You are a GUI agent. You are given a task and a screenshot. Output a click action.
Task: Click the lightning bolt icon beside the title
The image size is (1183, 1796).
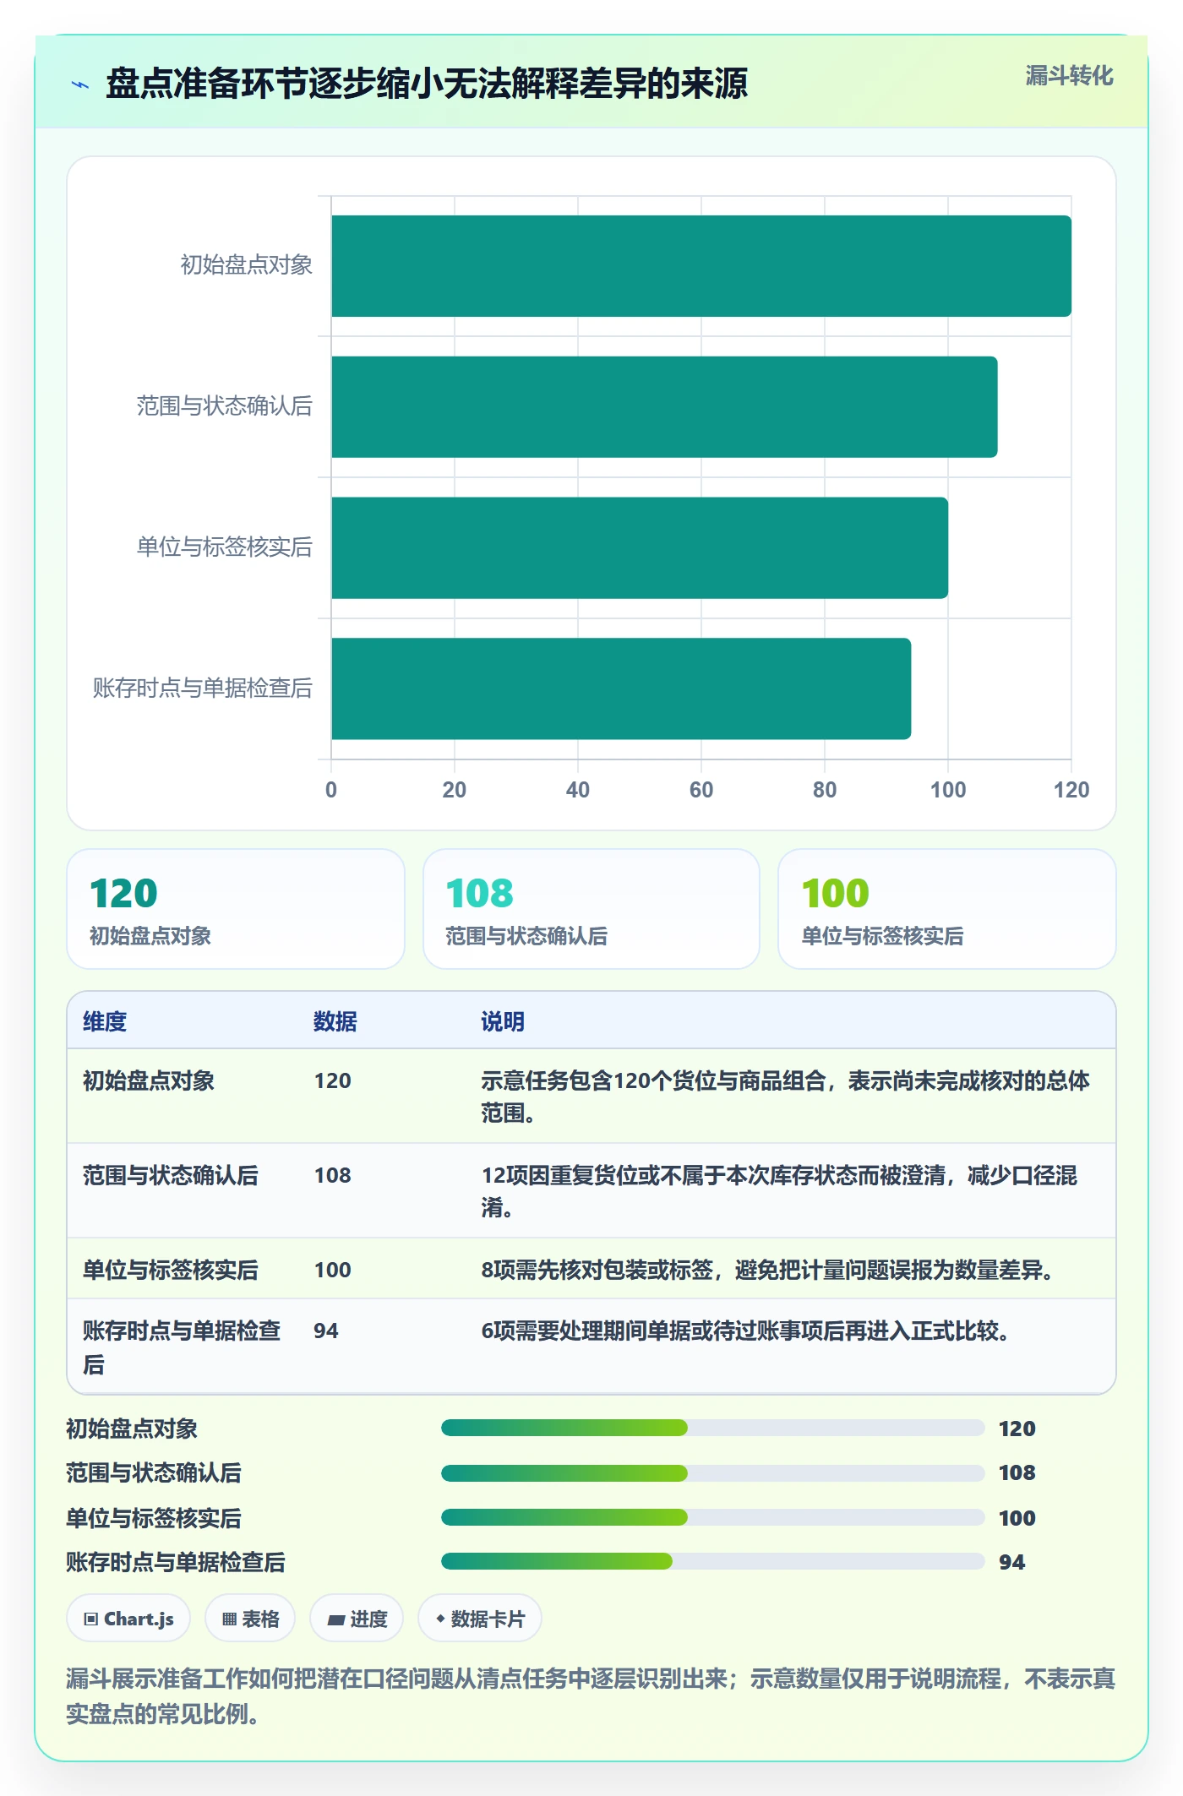(x=80, y=84)
